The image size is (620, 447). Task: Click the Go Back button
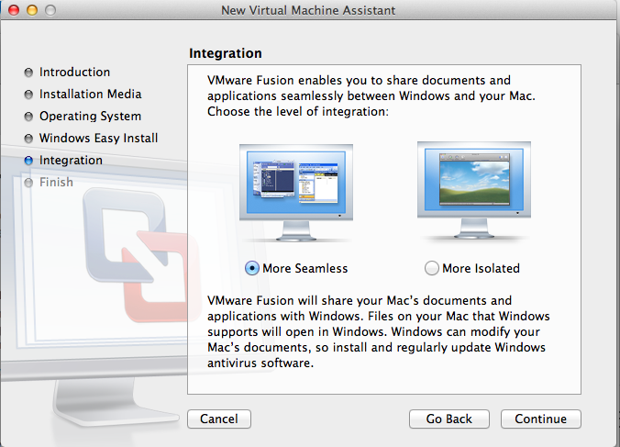point(449,419)
